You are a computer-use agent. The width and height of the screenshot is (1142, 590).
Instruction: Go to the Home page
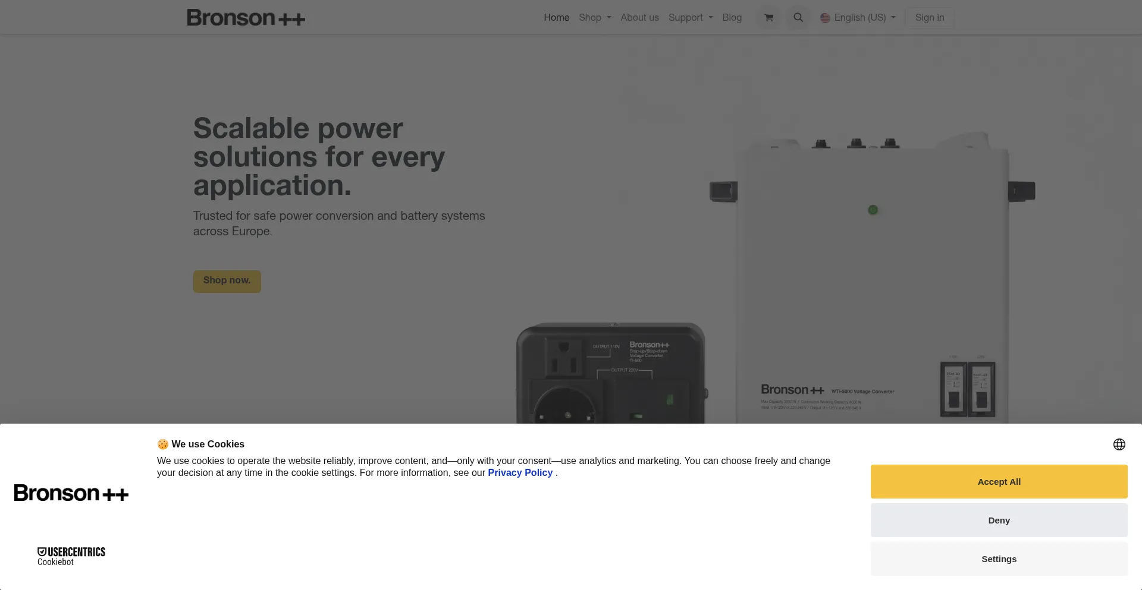point(556,18)
